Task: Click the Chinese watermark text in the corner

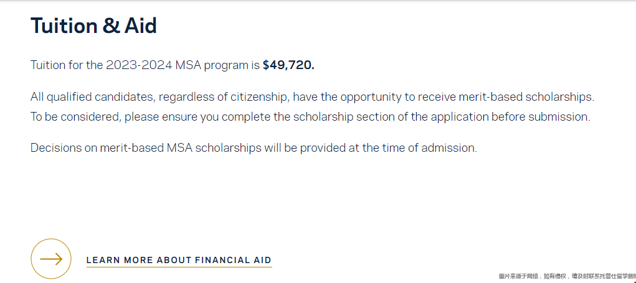Action: coord(567,276)
